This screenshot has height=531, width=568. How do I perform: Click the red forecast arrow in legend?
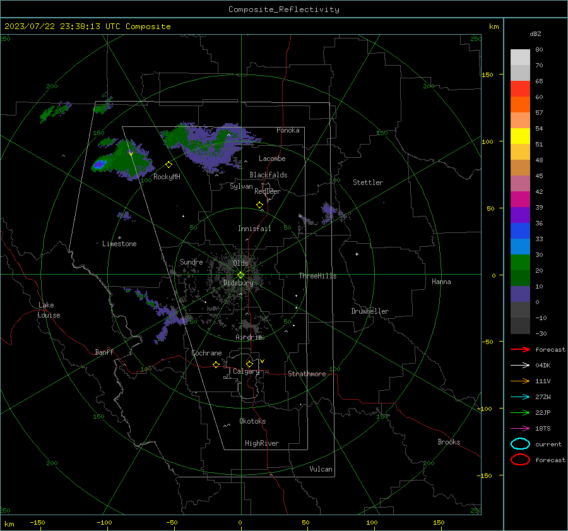pyautogui.click(x=520, y=349)
